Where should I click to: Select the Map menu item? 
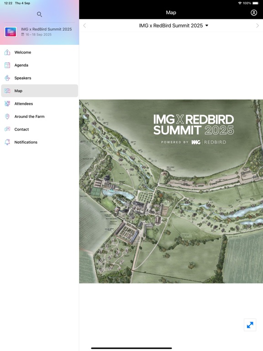point(40,90)
